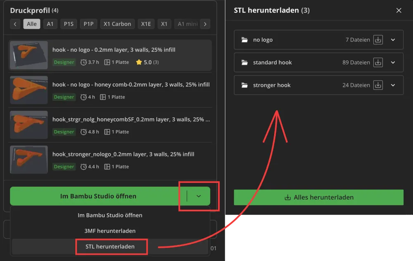
Task: Expand the 'no logo' folder chevron
Action: [x=393, y=40]
